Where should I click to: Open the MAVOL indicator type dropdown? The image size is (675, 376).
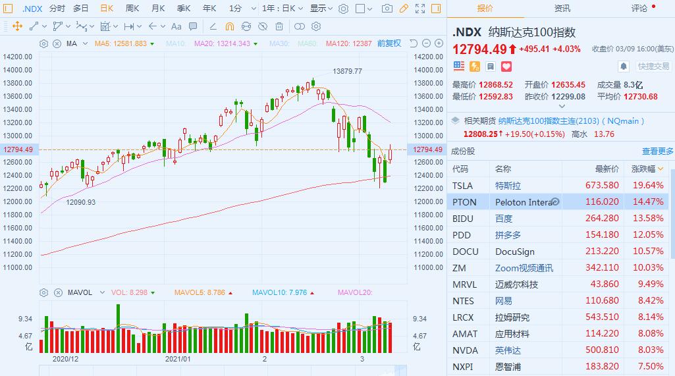(102, 292)
